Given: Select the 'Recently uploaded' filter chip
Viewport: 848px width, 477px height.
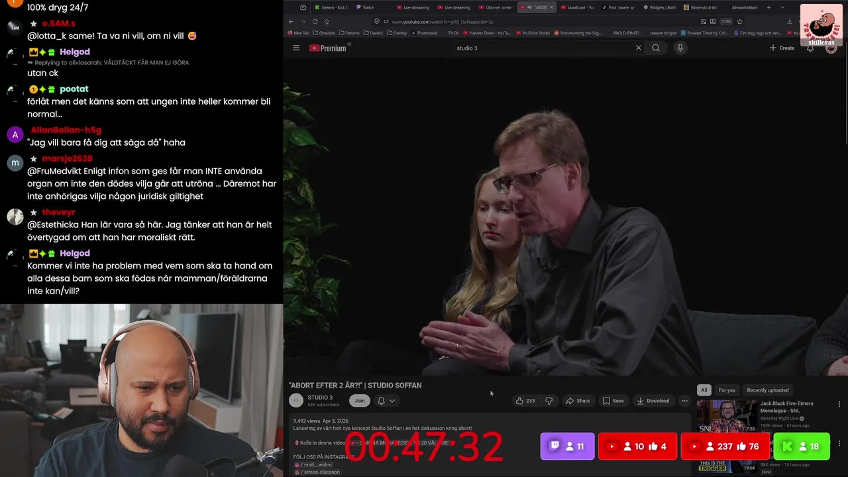Looking at the screenshot, I should tap(768, 390).
